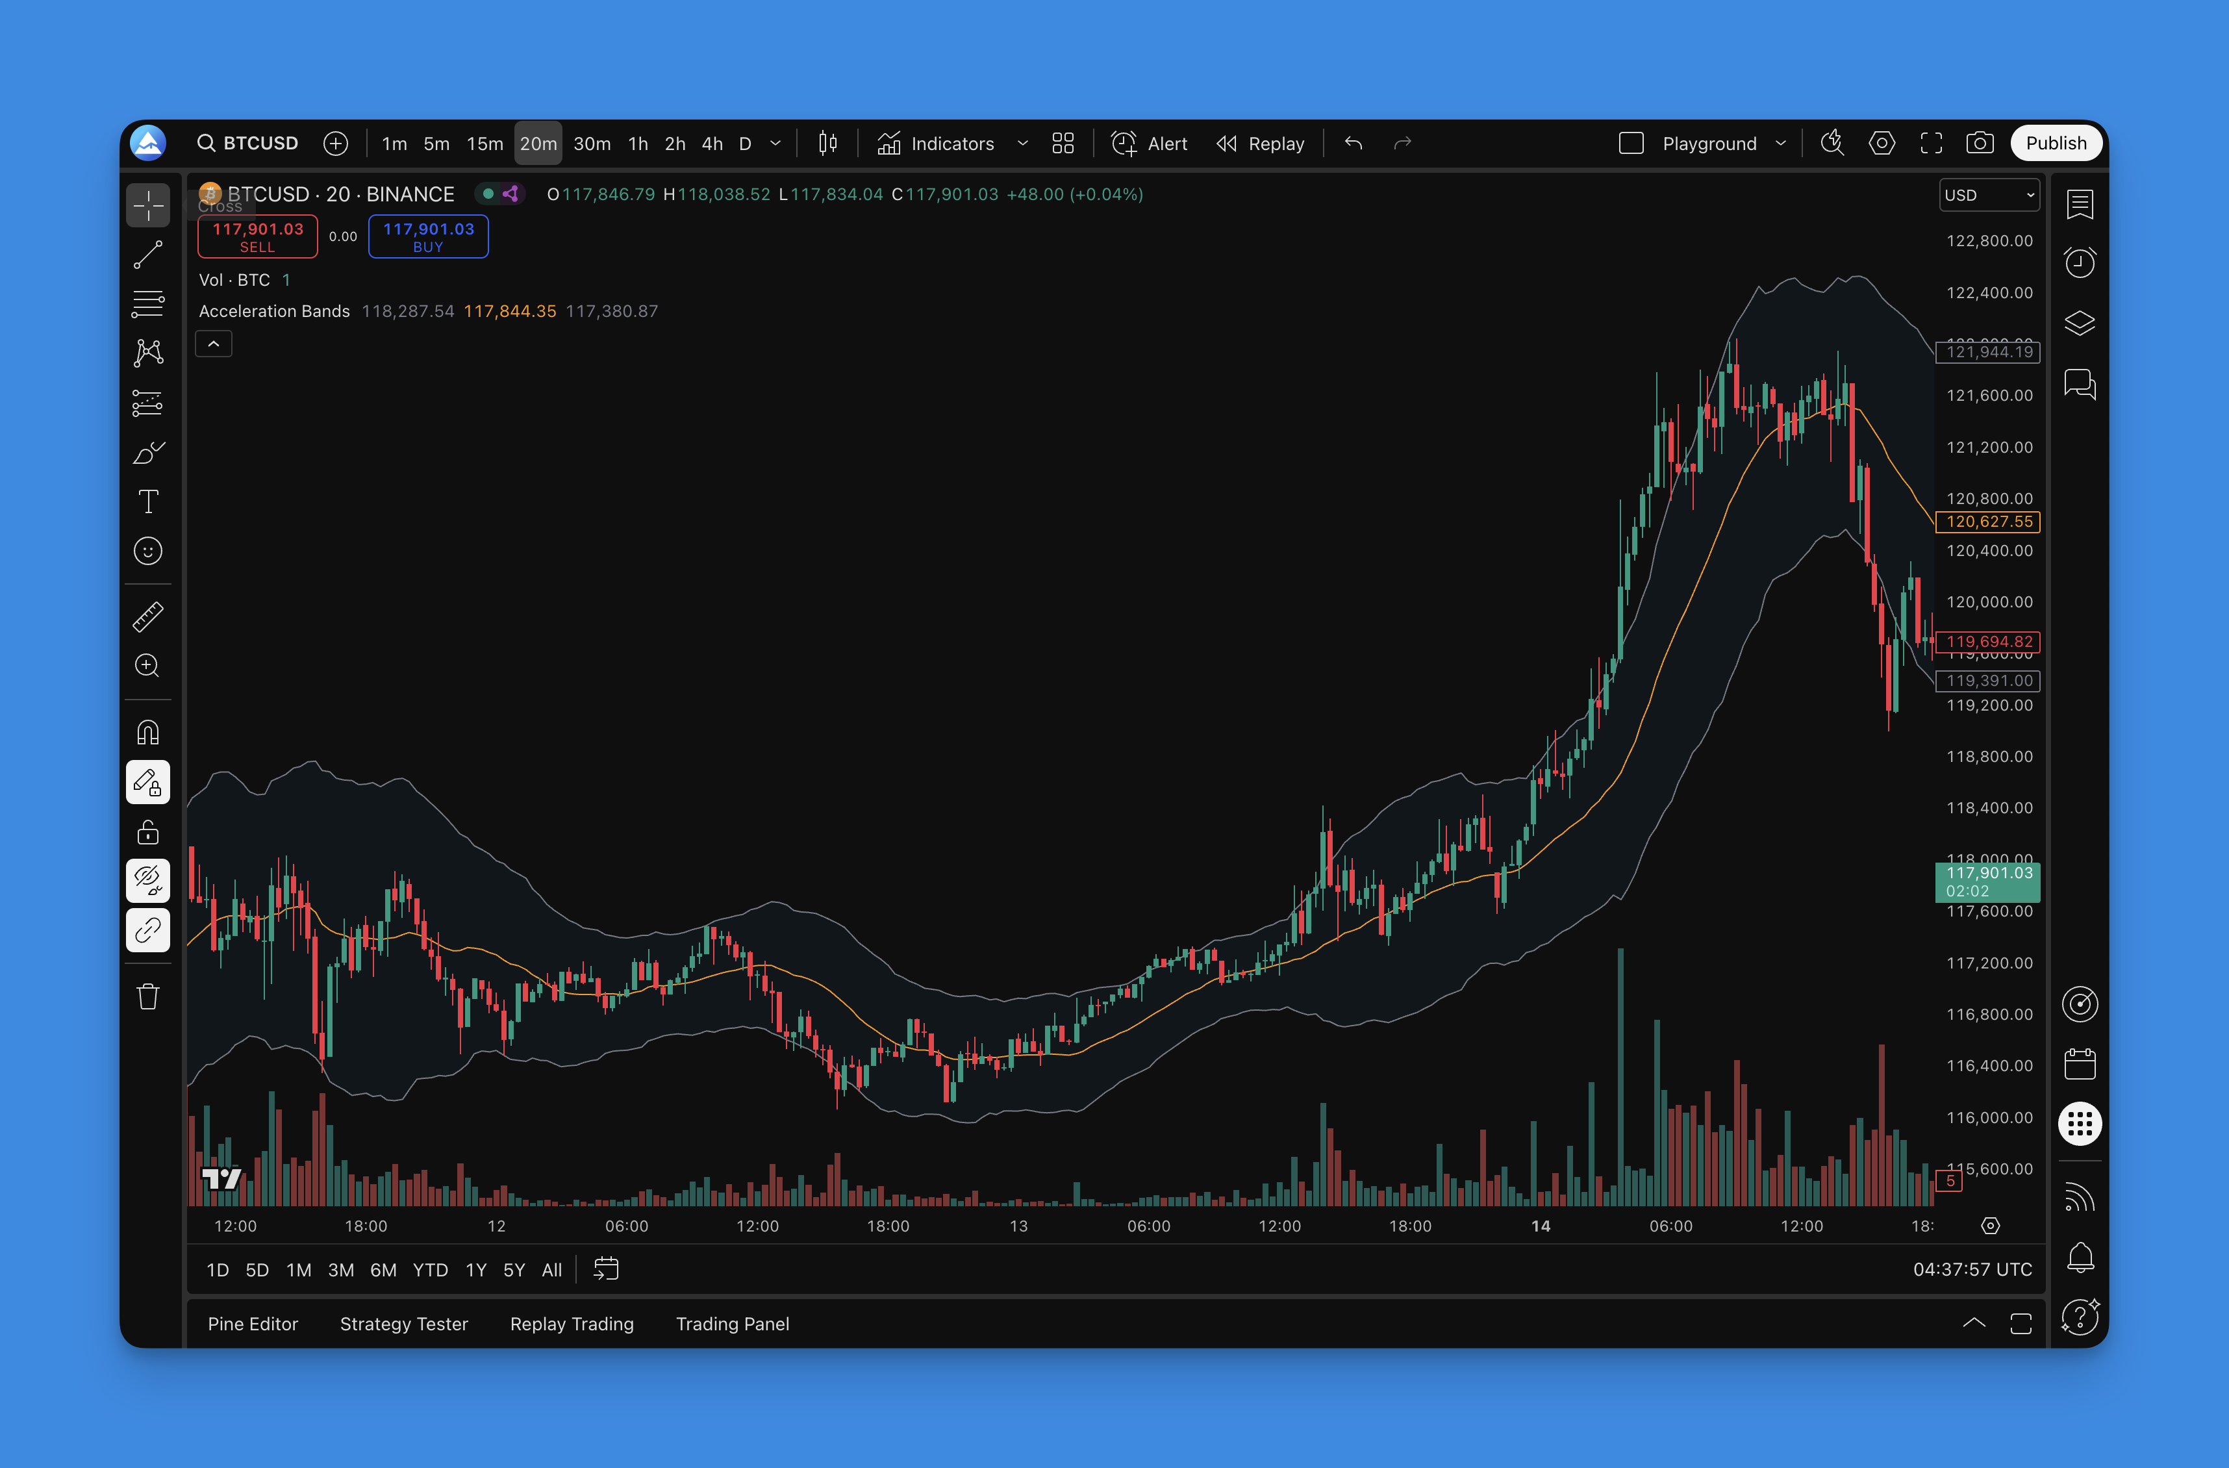Expand the Playground layout dropdown arrow
2229x1468 pixels.
point(1782,144)
